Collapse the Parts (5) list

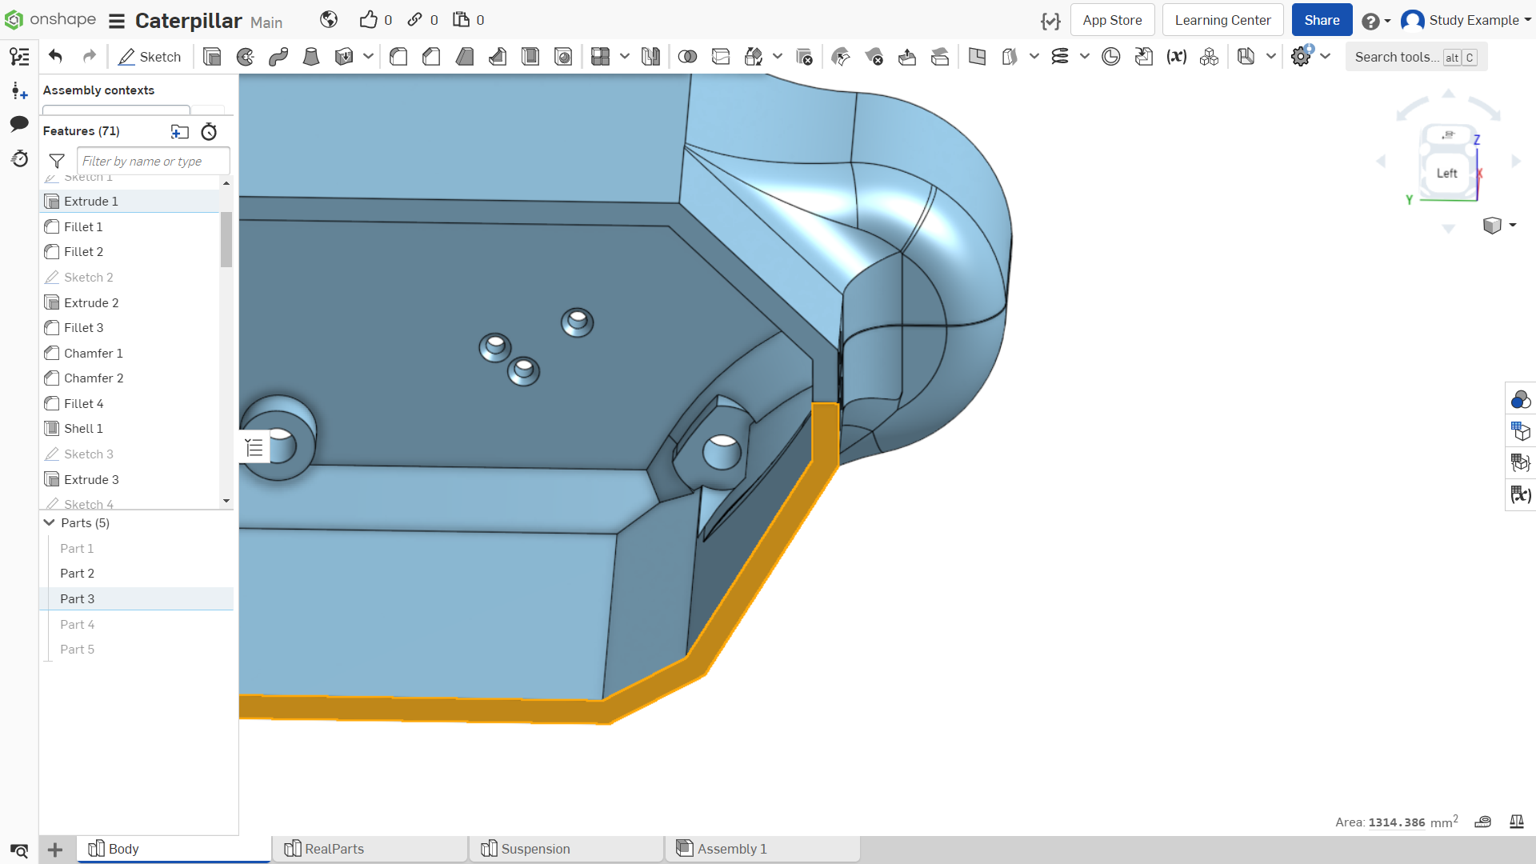50,522
